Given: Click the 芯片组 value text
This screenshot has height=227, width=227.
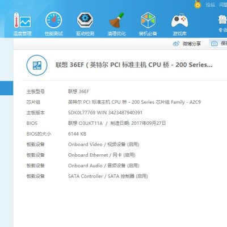Looking at the screenshot, I should [x=134, y=102].
